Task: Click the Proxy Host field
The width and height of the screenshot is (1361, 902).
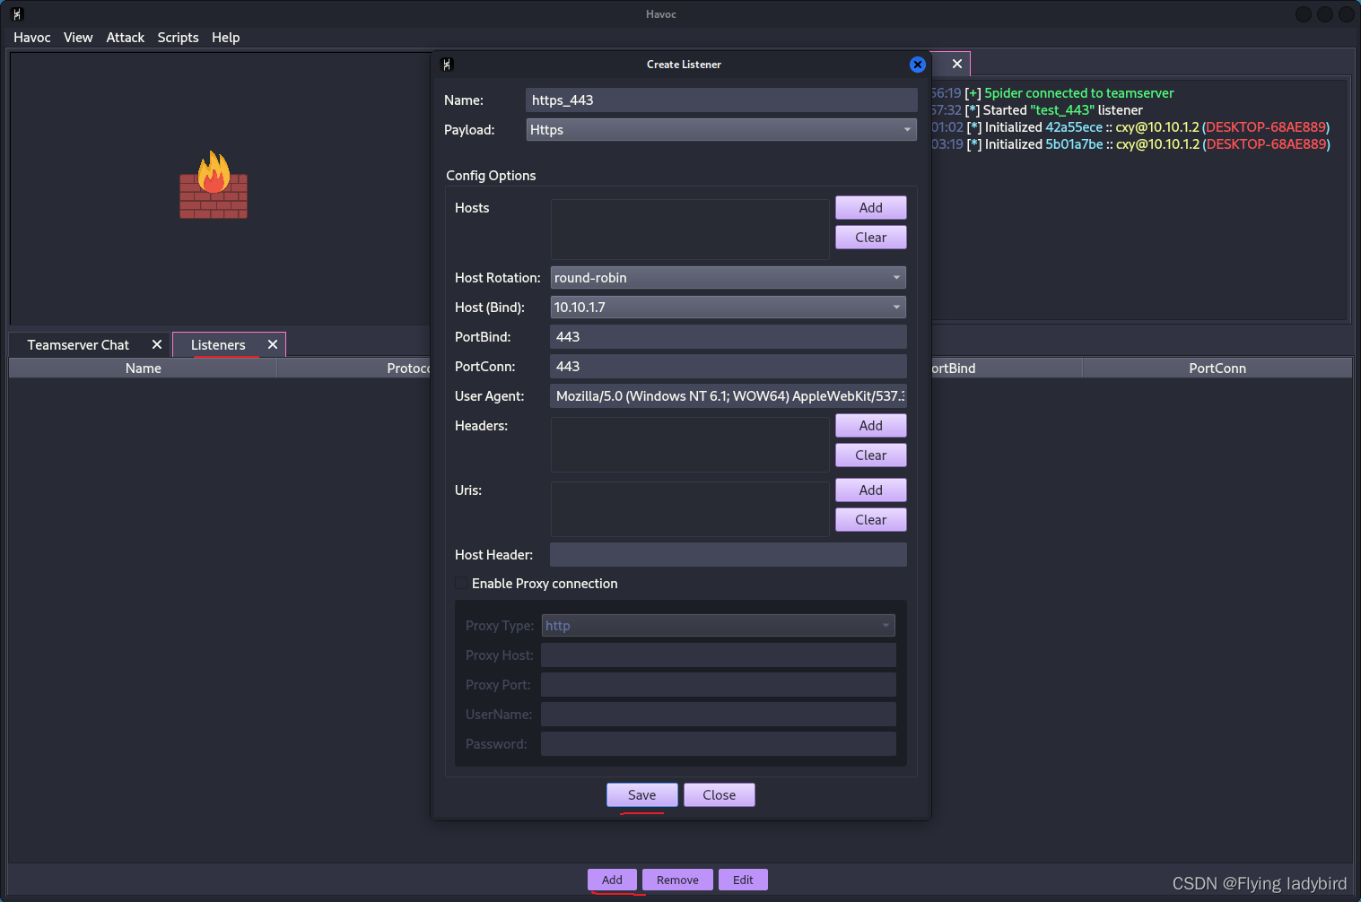Action: [718, 655]
